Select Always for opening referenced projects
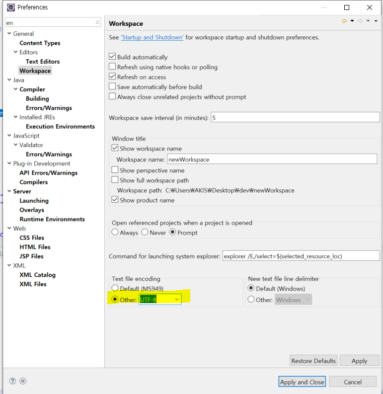 pyautogui.click(x=115, y=232)
